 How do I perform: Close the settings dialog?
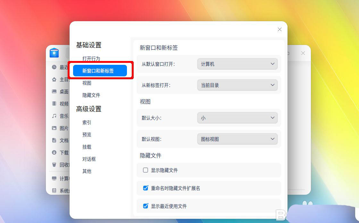click(280, 30)
